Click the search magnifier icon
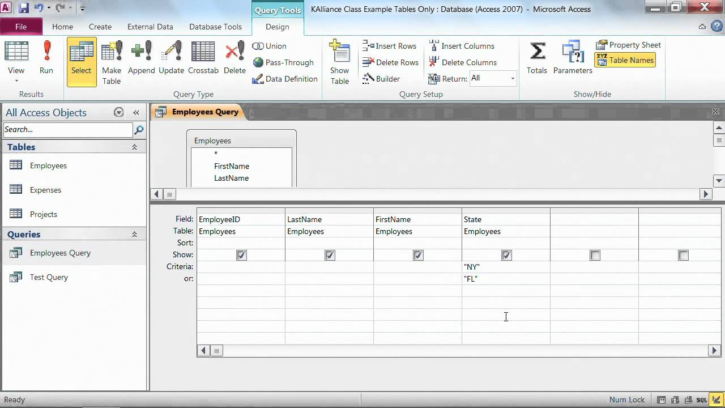This screenshot has height=408, width=725. [x=139, y=130]
